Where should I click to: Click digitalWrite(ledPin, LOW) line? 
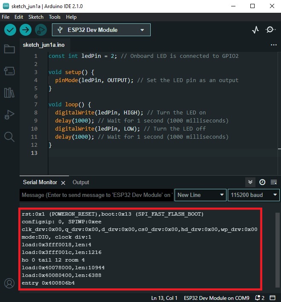tap(130, 129)
